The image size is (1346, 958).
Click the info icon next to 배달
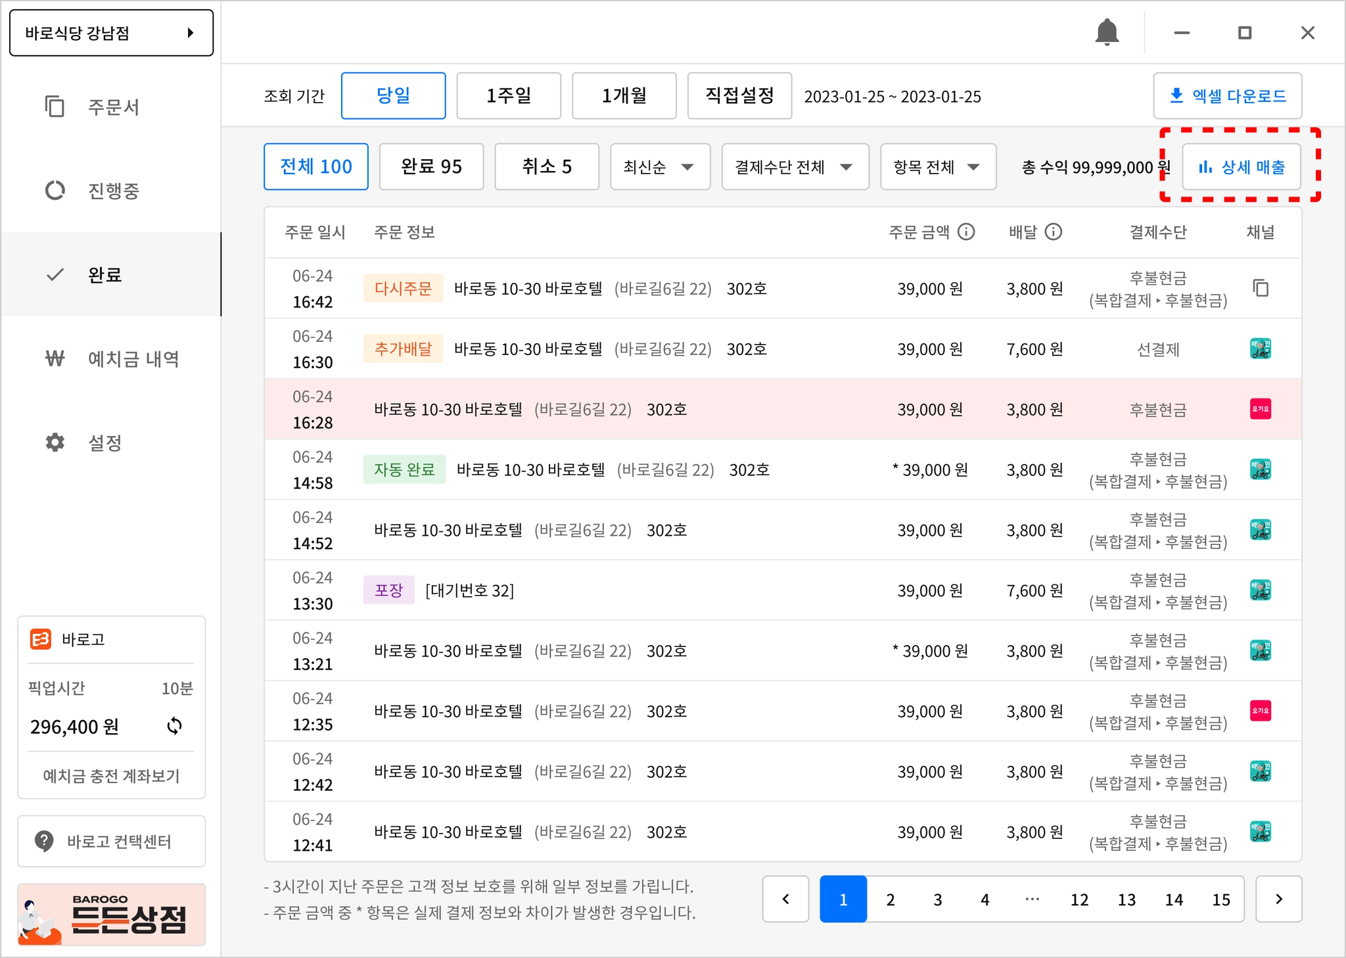pos(1054,231)
